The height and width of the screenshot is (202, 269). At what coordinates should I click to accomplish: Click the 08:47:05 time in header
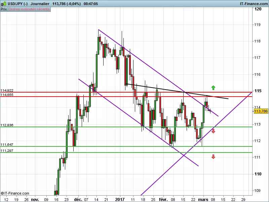91,4
